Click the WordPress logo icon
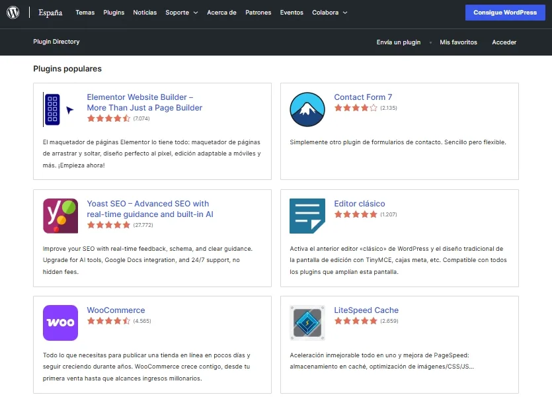 coord(13,13)
